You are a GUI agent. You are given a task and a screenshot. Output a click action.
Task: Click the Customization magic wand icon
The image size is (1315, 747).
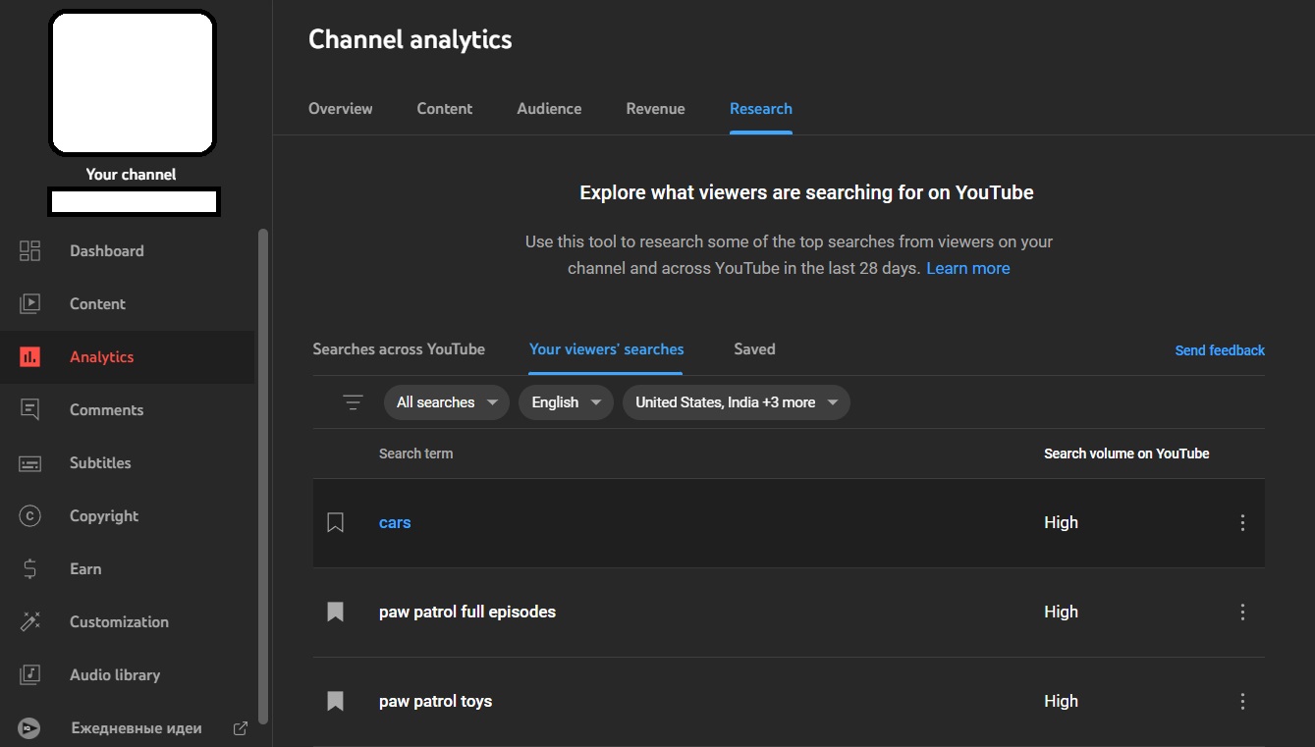[x=30, y=622]
